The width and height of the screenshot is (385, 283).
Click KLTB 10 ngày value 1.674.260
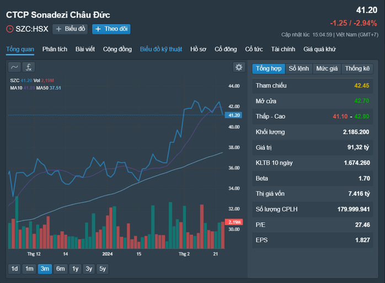pos(357,163)
